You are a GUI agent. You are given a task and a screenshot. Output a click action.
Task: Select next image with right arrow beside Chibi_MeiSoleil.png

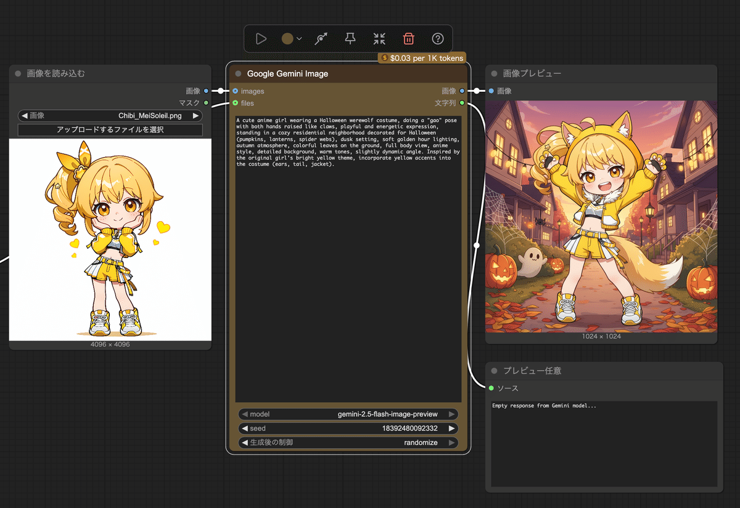[196, 115]
